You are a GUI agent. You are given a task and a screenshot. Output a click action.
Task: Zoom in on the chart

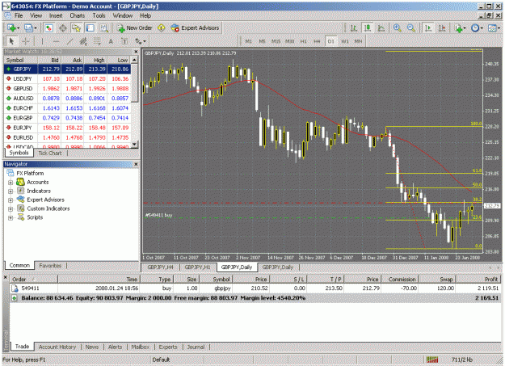(x=398, y=28)
